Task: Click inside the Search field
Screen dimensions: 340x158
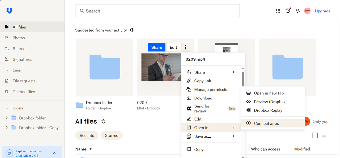Action: [157, 11]
